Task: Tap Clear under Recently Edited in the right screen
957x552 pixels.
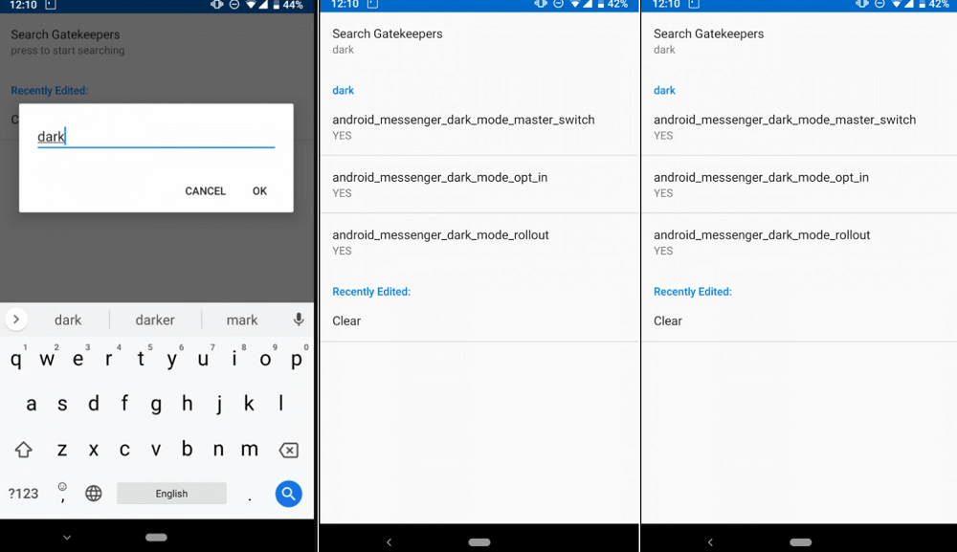Action: 799,320
